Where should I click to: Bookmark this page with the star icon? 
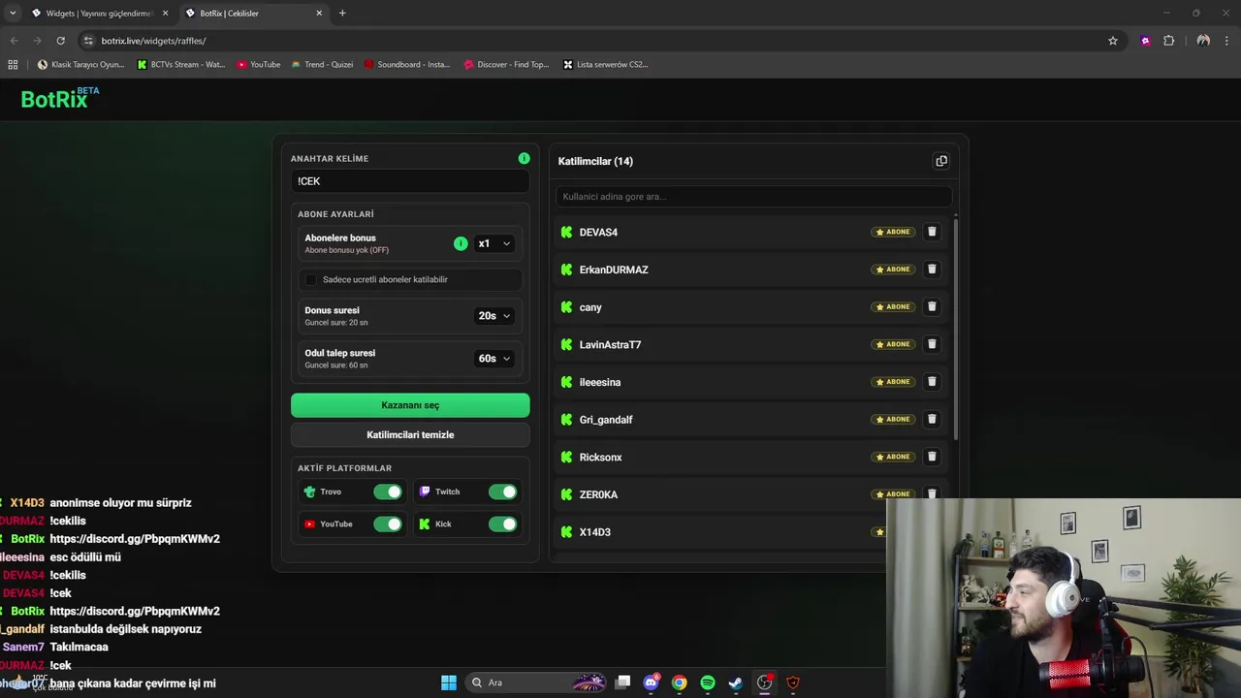[x=1113, y=41]
